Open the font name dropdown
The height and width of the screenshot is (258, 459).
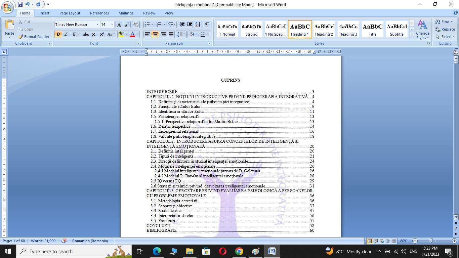(97, 25)
